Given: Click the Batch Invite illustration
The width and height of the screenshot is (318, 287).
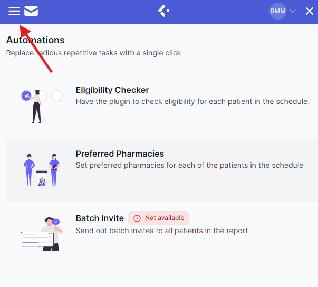Looking at the screenshot, I should (x=41, y=234).
